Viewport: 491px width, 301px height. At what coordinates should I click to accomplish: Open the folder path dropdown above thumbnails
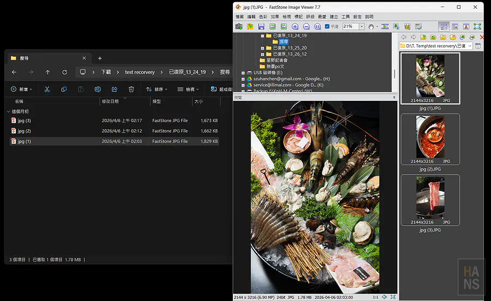coord(469,46)
